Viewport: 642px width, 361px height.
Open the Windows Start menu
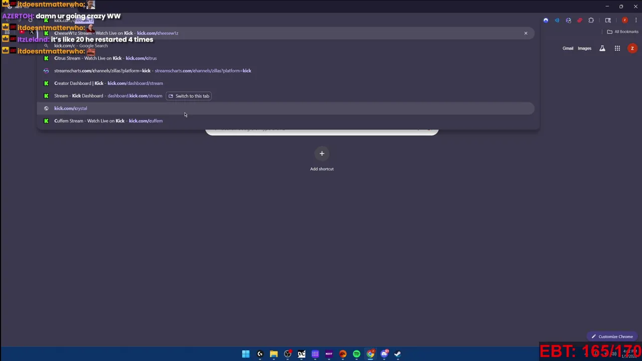[x=246, y=354]
